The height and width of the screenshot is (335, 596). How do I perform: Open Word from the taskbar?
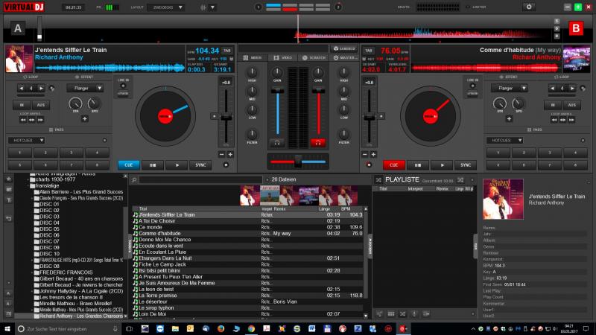coord(311,328)
